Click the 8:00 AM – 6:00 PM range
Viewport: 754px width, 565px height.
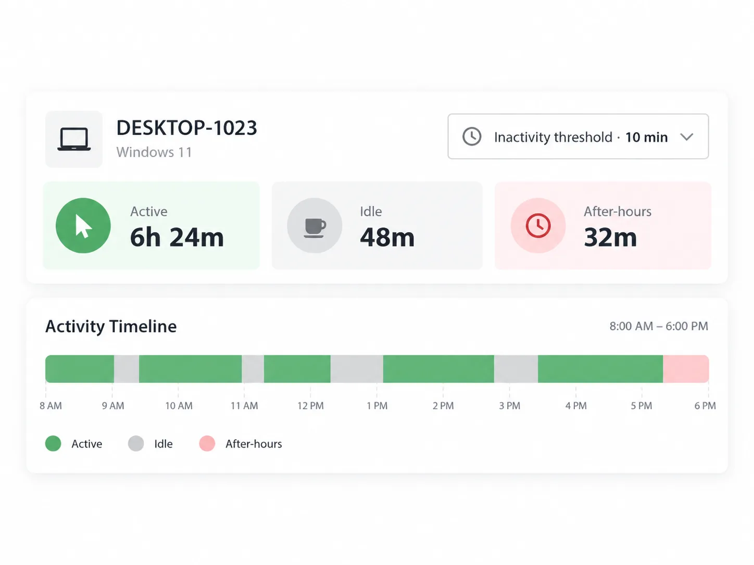(659, 326)
